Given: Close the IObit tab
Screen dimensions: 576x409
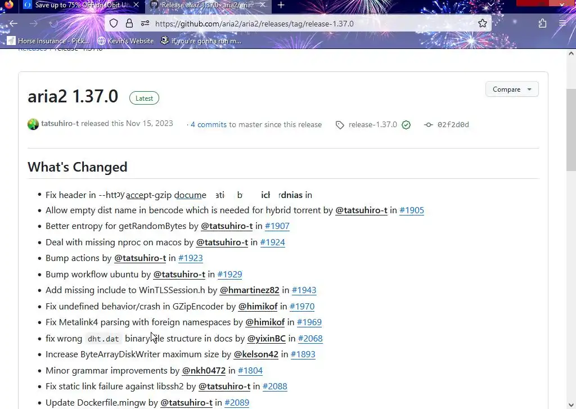Looking at the screenshot, I should (136, 5).
